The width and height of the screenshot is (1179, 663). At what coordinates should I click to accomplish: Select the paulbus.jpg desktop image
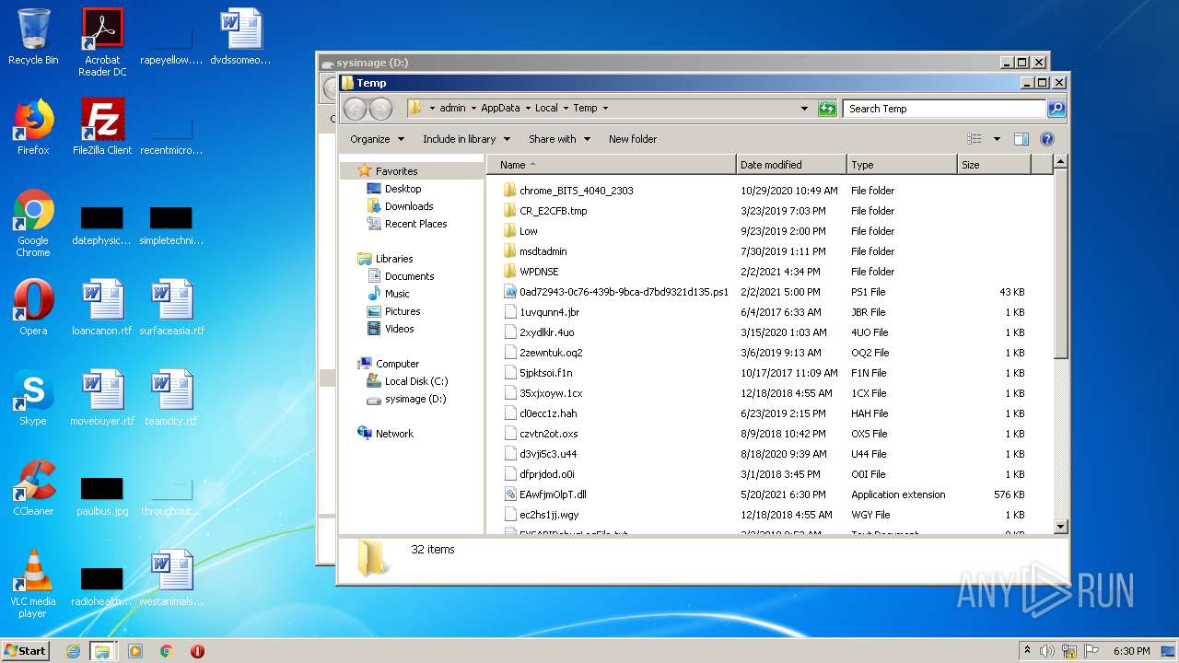coord(102,495)
